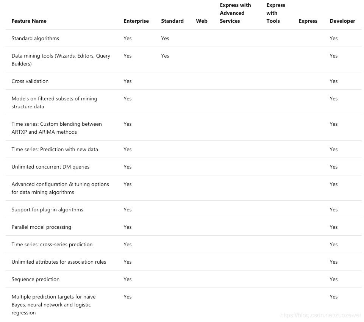Click Express with Advanced Services header
Viewport: 364px width, 322px height.
235,13
